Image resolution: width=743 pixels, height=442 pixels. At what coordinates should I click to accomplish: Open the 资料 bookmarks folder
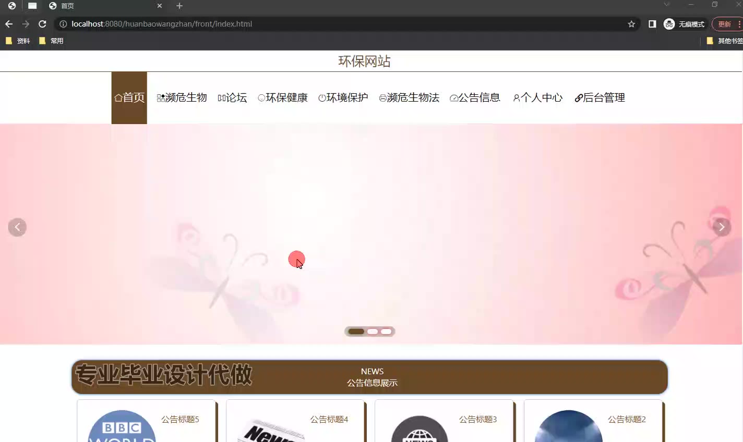pos(18,41)
